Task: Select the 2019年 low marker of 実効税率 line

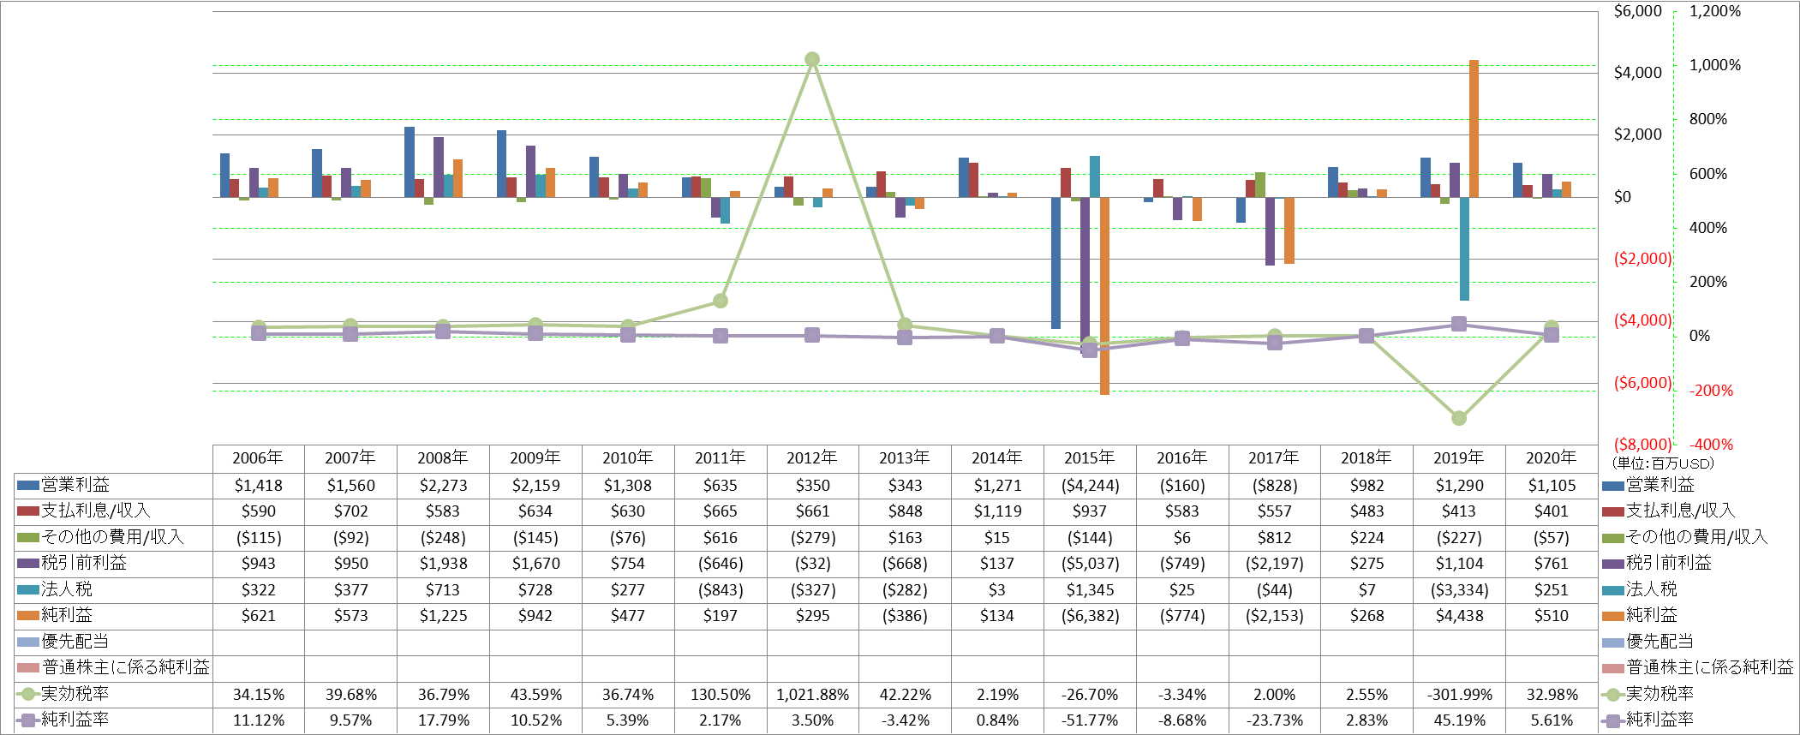Action: (x=1459, y=418)
